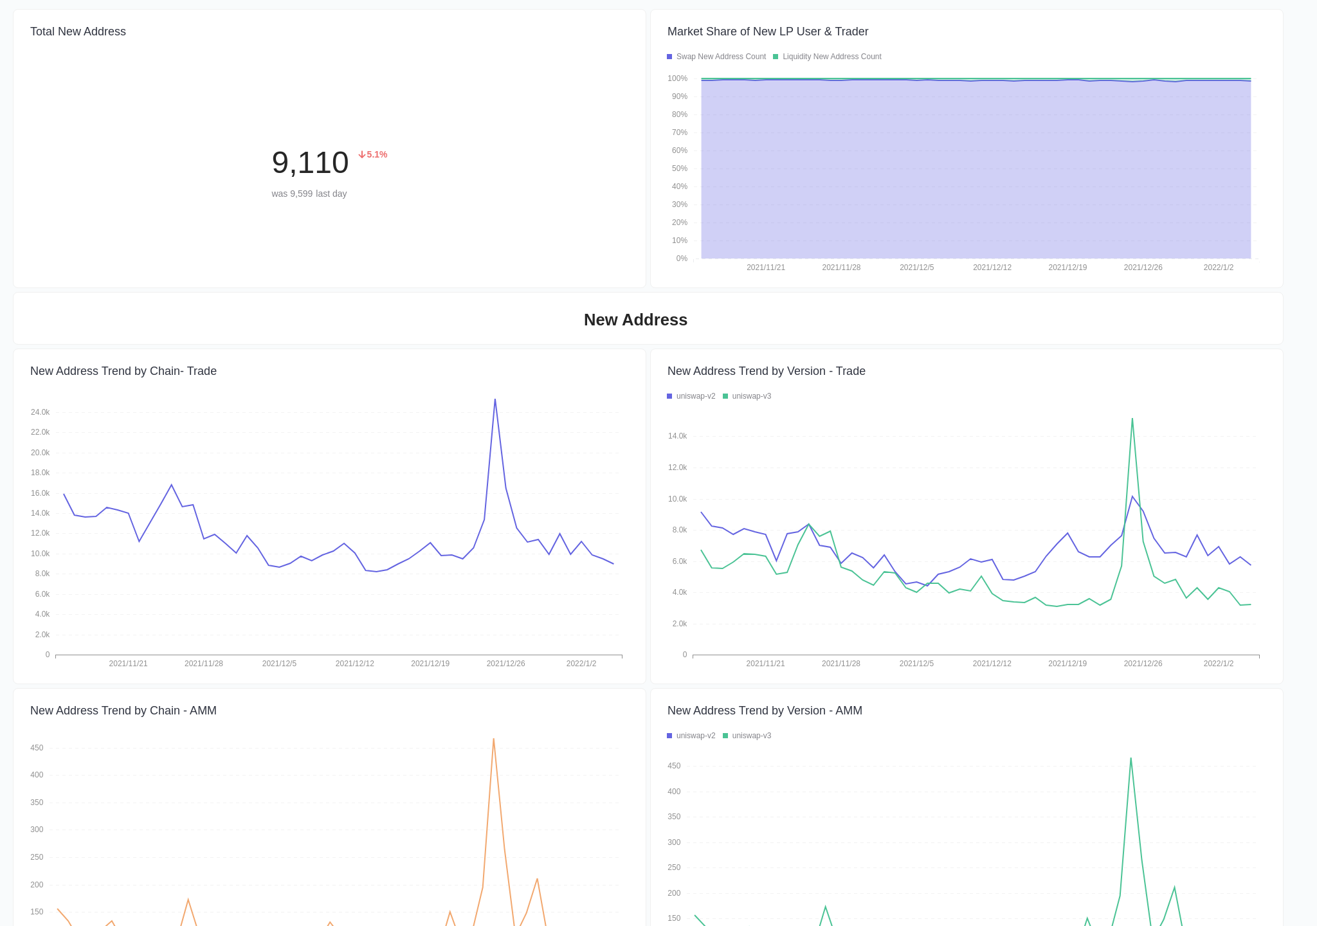Open the Total New Address card title
1317x926 pixels.
78,32
